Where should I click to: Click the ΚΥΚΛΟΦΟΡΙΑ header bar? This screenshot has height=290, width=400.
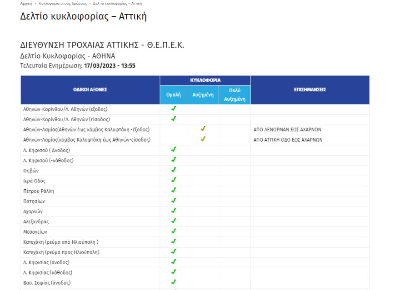coord(205,79)
